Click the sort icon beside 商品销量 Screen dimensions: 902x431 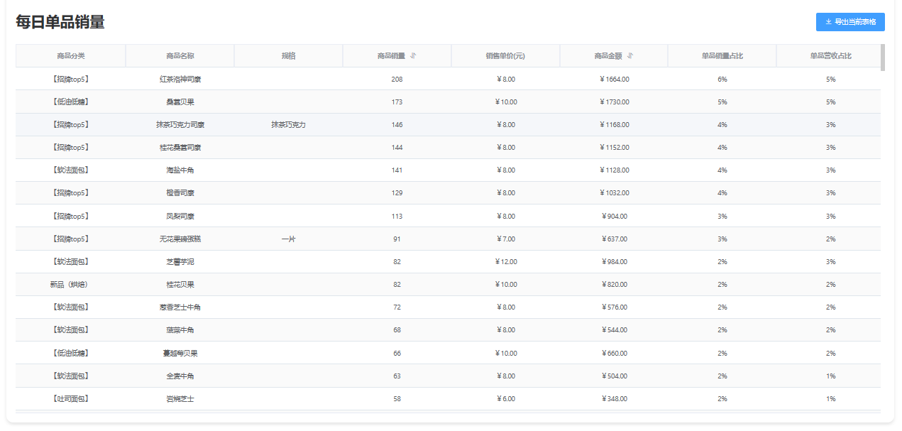click(x=413, y=56)
